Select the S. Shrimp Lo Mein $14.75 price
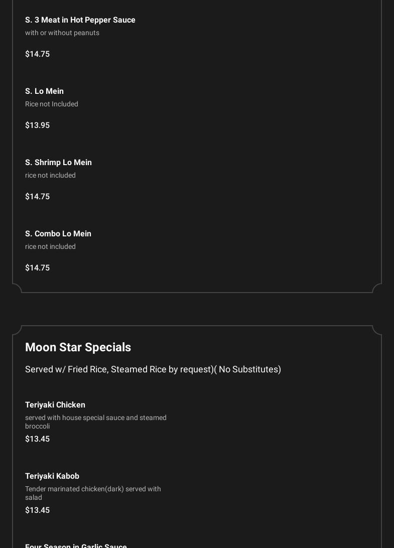The image size is (394, 548). coord(38,197)
